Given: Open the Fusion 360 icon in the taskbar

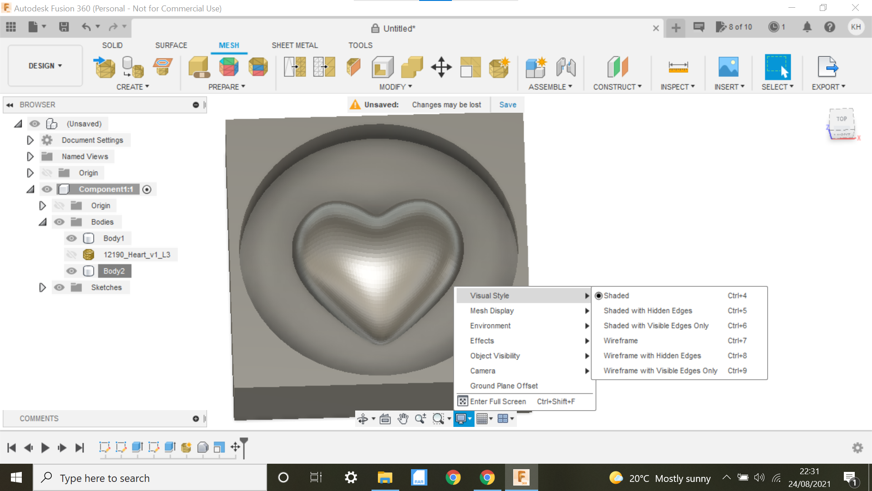Looking at the screenshot, I should [x=521, y=477].
